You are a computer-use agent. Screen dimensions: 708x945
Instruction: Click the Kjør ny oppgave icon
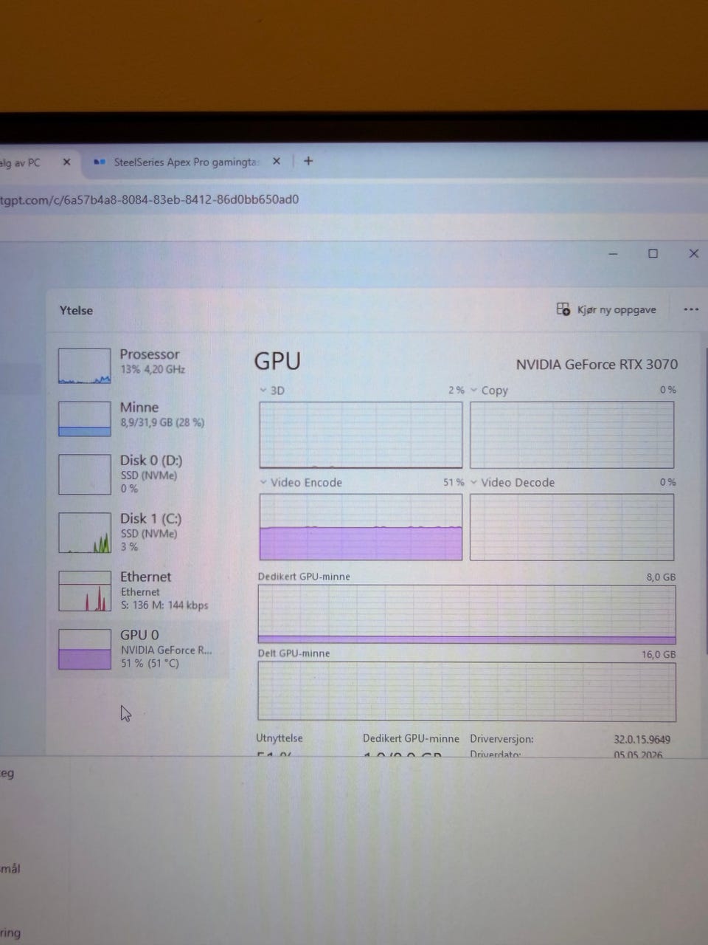pos(563,309)
